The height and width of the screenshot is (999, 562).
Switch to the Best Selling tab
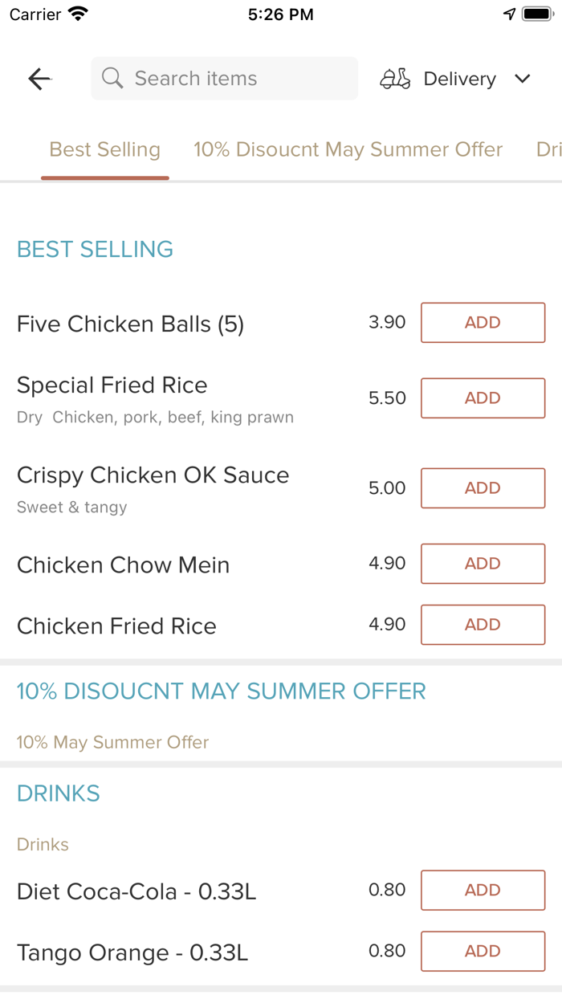pyautogui.click(x=104, y=149)
